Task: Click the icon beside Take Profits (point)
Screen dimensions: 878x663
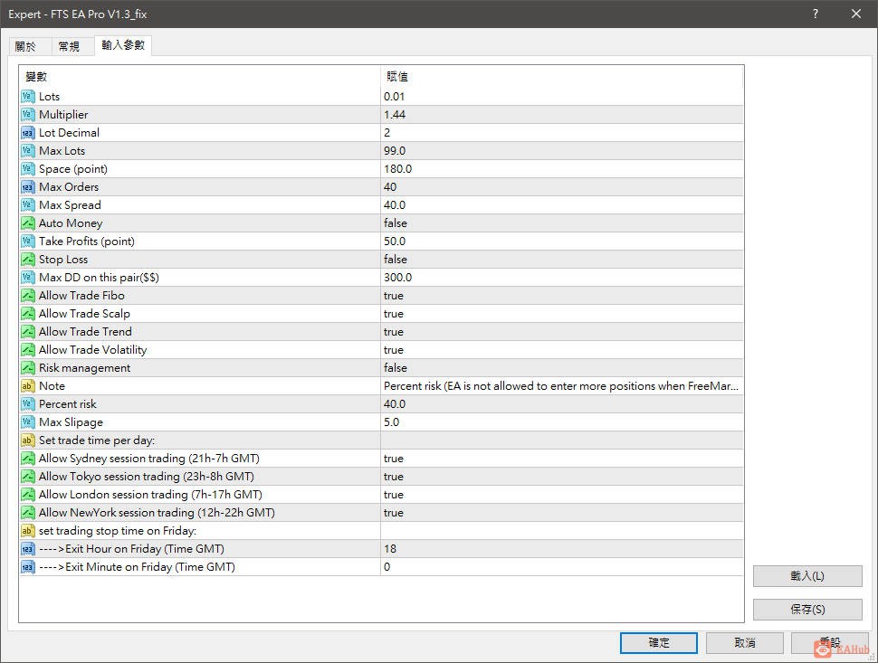Action: coord(27,242)
